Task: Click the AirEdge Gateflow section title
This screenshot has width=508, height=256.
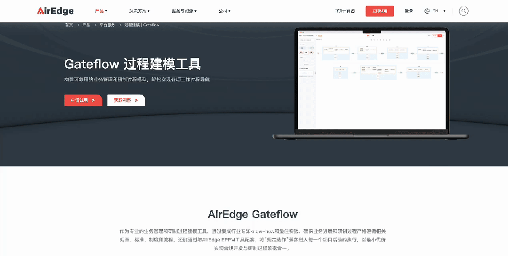Action: (253, 214)
